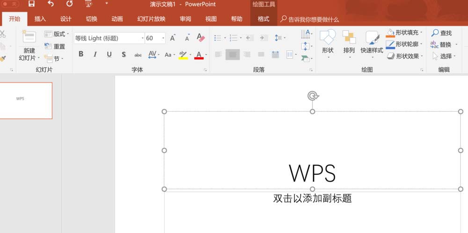The width and height of the screenshot is (468, 233).
Task: Redo the last action
Action: coord(70,4)
